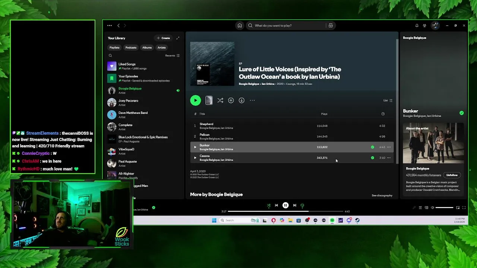The height and width of the screenshot is (268, 477).
Task: Filter library by Albums
Action: [x=147, y=48]
